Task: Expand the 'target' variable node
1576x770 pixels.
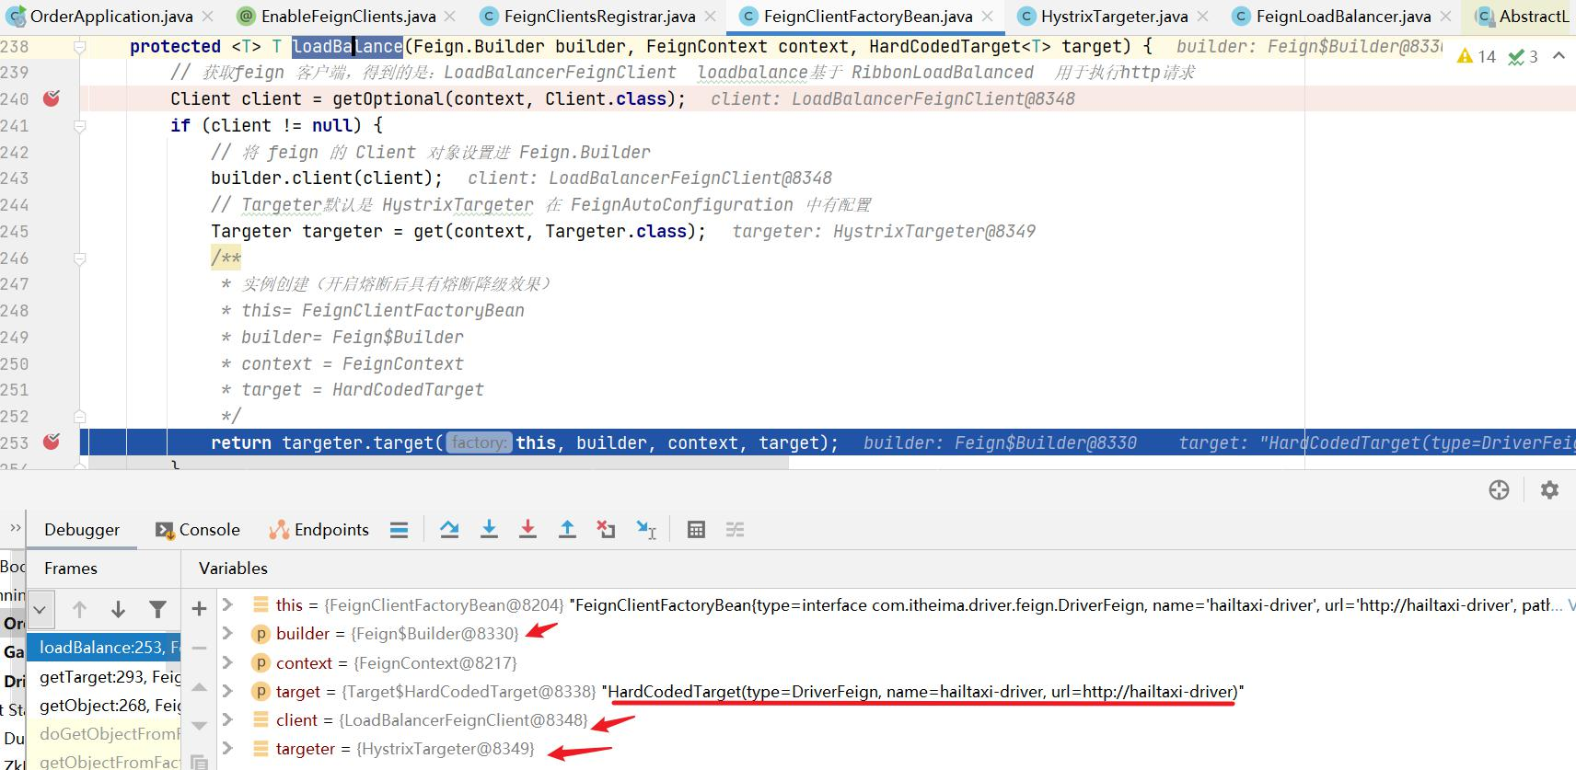Action: pos(227,691)
